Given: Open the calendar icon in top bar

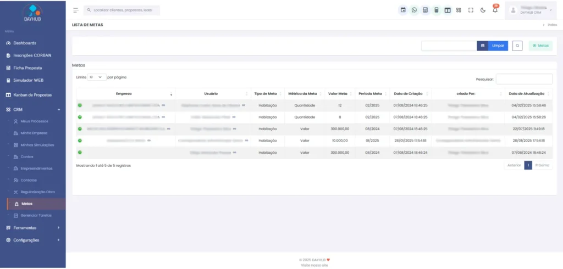Looking at the screenshot, I should coord(403,10).
